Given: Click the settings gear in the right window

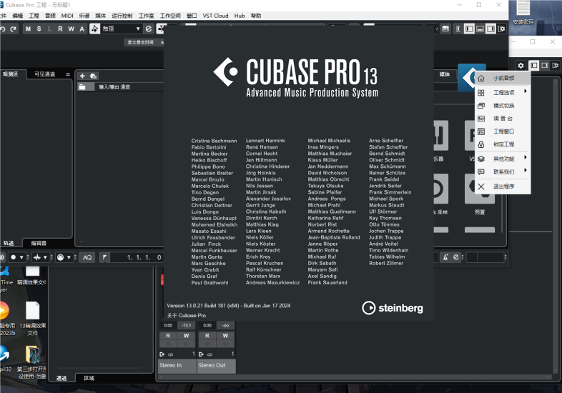Looking at the screenshot, I should [x=521, y=66].
